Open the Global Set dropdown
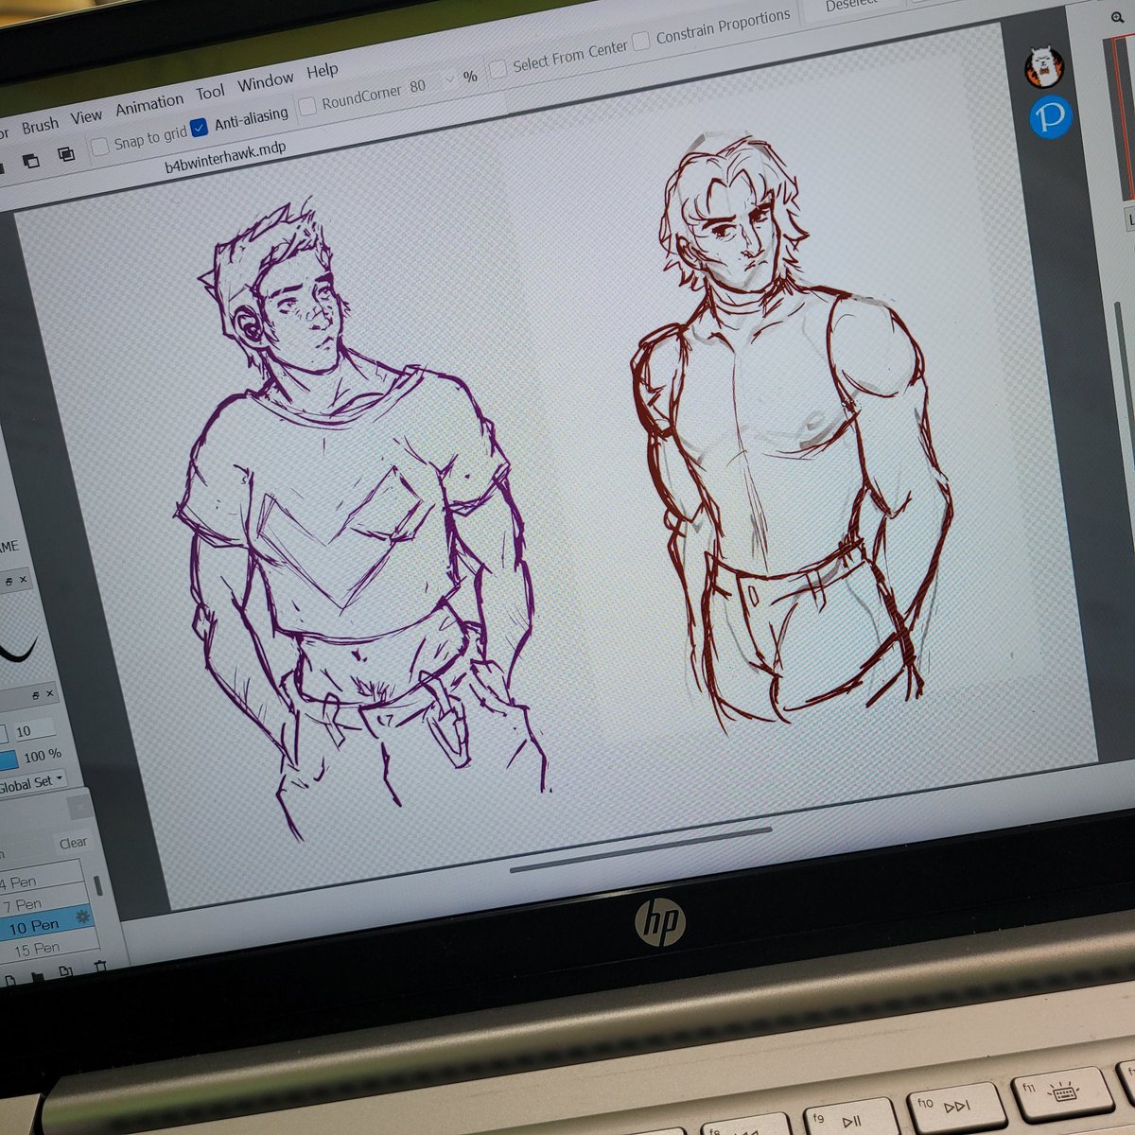Image resolution: width=1135 pixels, height=1135 pixels. click(x=32, y=783)
